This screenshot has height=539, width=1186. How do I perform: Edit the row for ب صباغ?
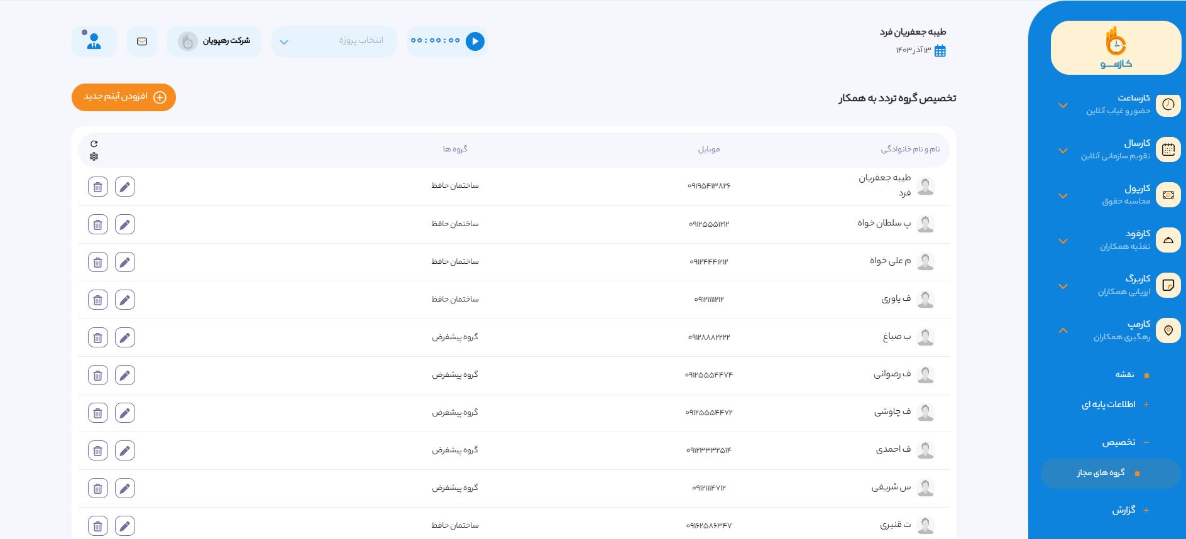click(x=125, y=337)
